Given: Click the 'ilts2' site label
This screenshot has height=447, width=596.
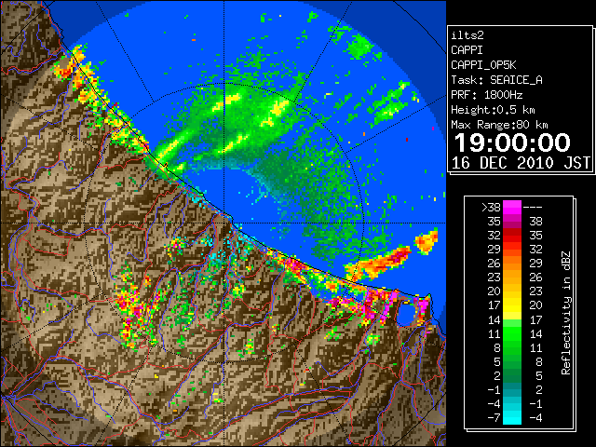Looking at the screenshot, I should [467, 35].
